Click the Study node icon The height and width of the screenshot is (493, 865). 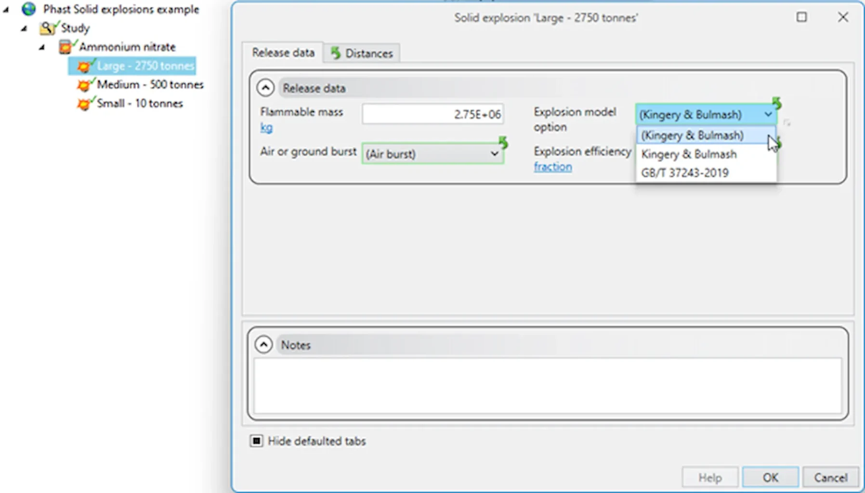coord(48,28)
